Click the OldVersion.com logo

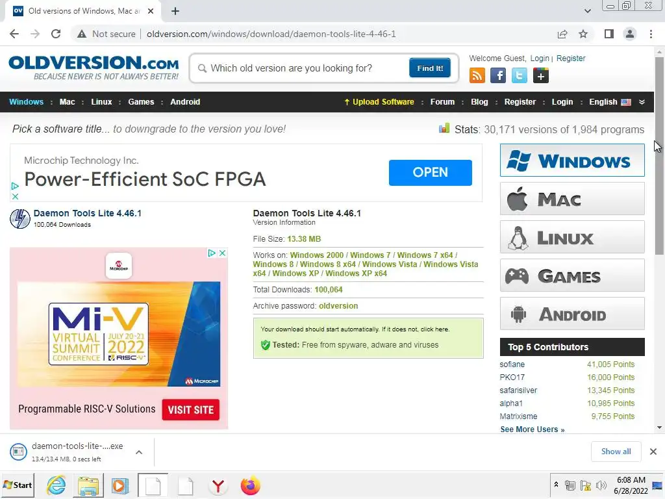(x=94, y=68)
